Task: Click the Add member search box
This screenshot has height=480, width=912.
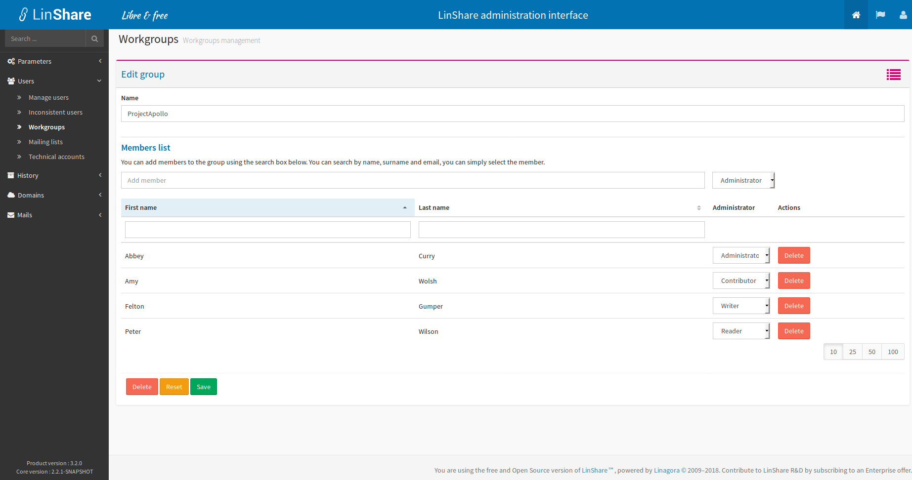Action: coord(413,180)
